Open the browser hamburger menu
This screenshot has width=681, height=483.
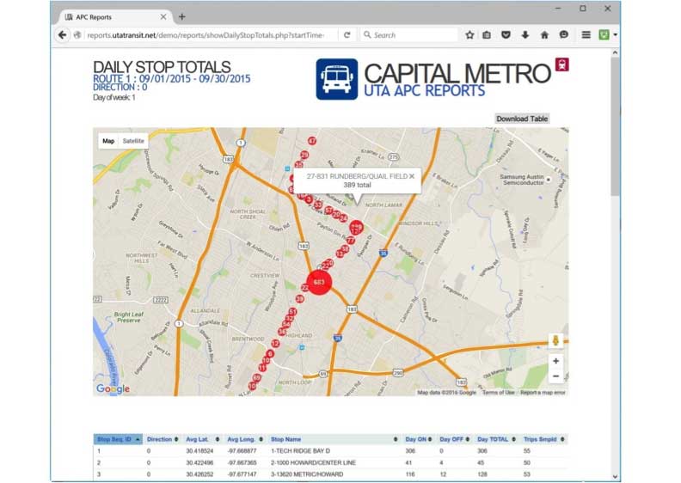[586, 35]
